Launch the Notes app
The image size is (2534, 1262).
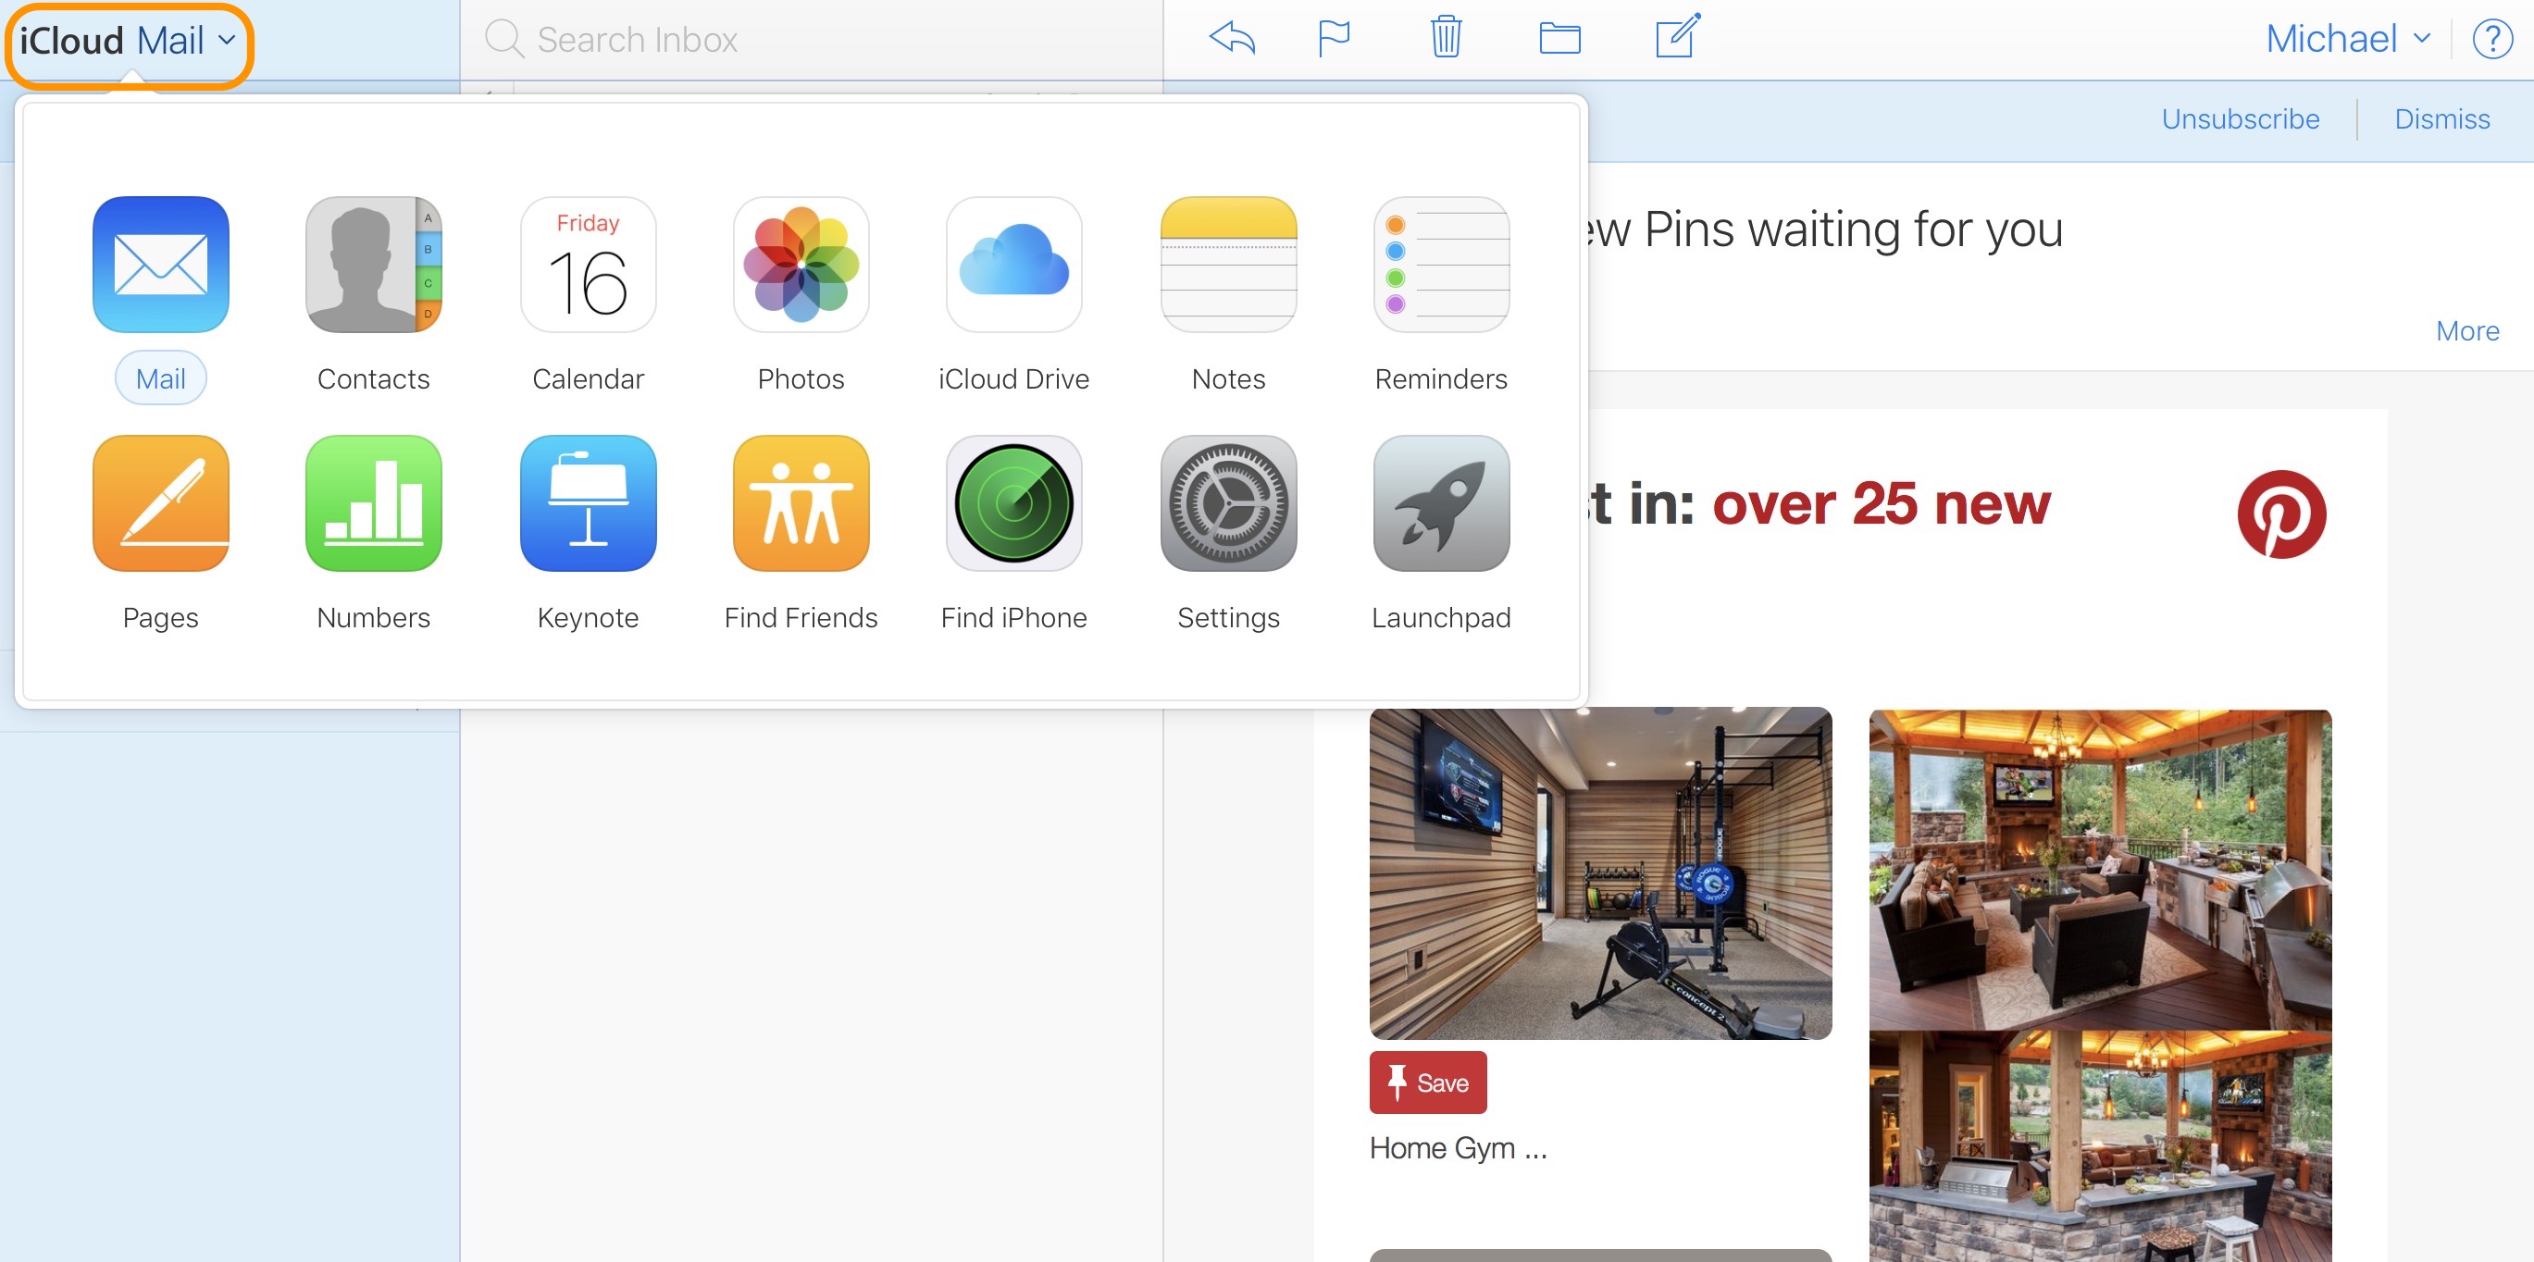(1227, 264)
